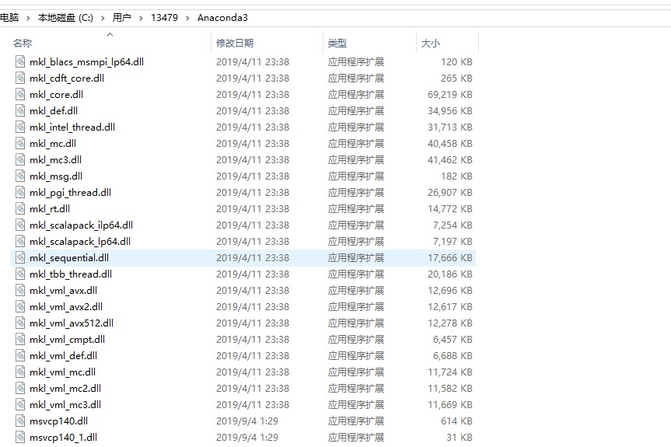Select file name mkl_core.dll
This screenshot has width=671, height=447.
pyautogui.click(x=56, y=95)
